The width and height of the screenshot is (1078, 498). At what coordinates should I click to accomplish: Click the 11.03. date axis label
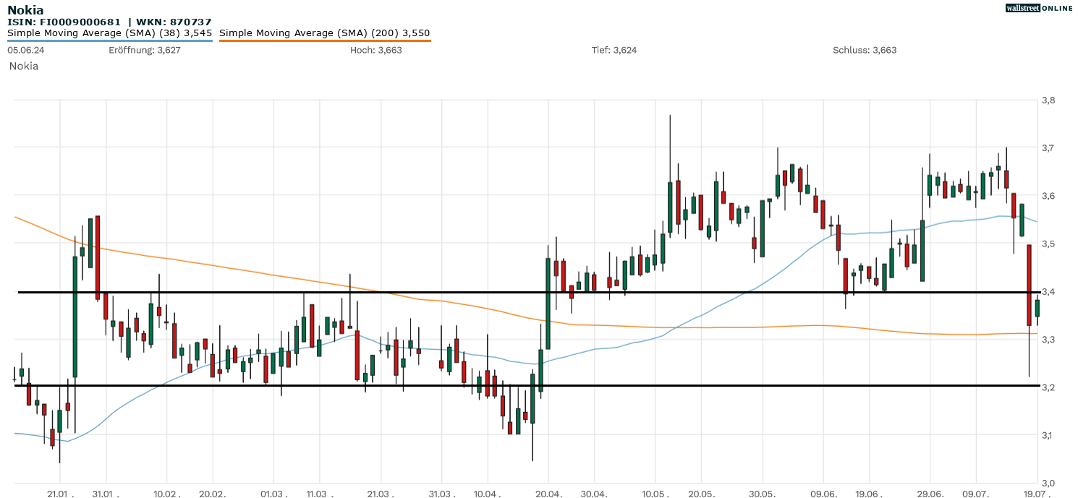coord(319,494)
